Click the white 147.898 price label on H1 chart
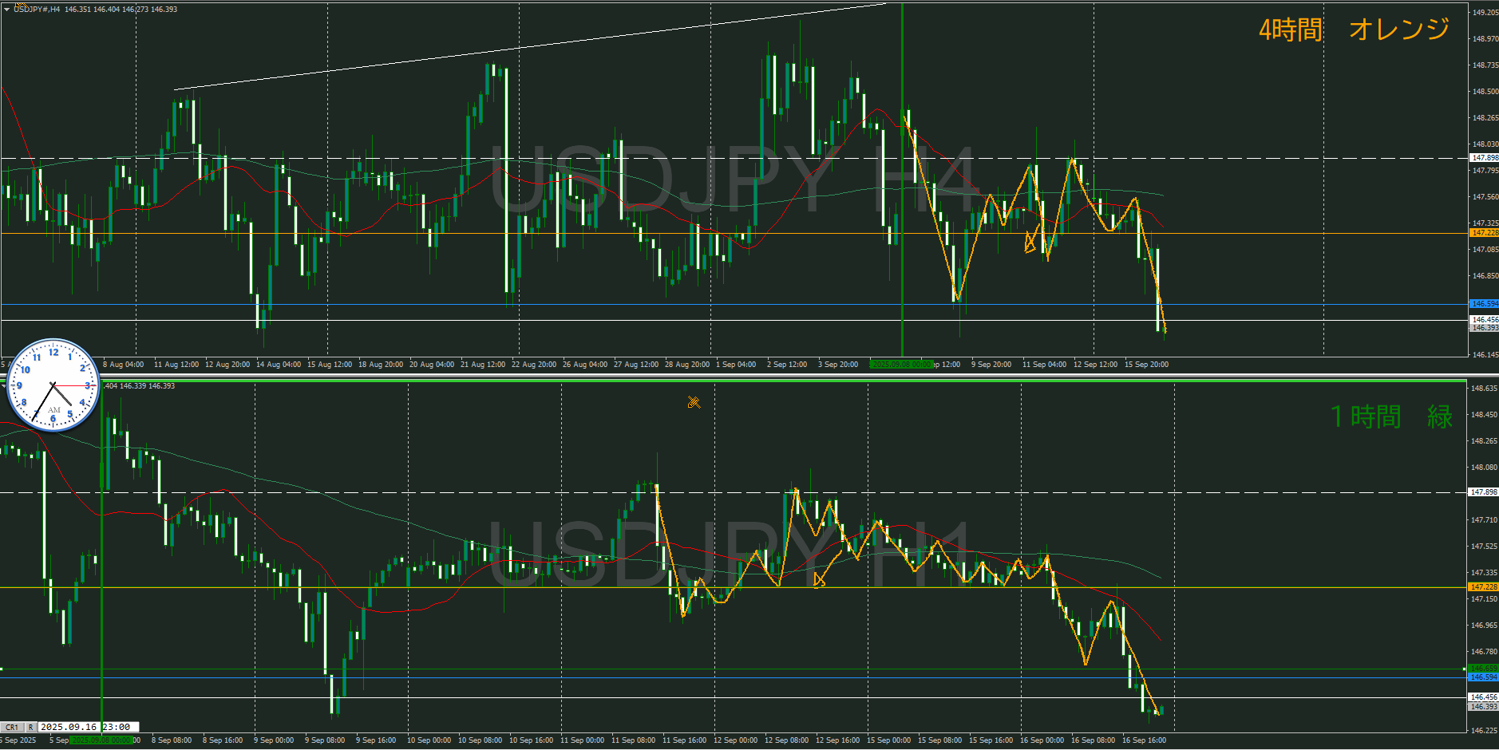This screenshot has width=1499, height=750. point(1484,492)
